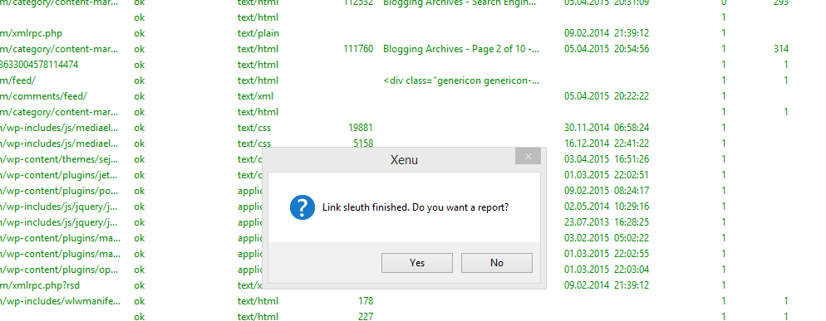Click date 05.04.2015 20:22:22
This screenshot has width=826, height=321.
[607, 96]
